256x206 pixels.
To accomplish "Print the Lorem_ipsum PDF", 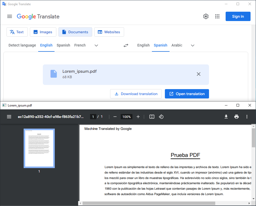I will [x=237, y=117].
